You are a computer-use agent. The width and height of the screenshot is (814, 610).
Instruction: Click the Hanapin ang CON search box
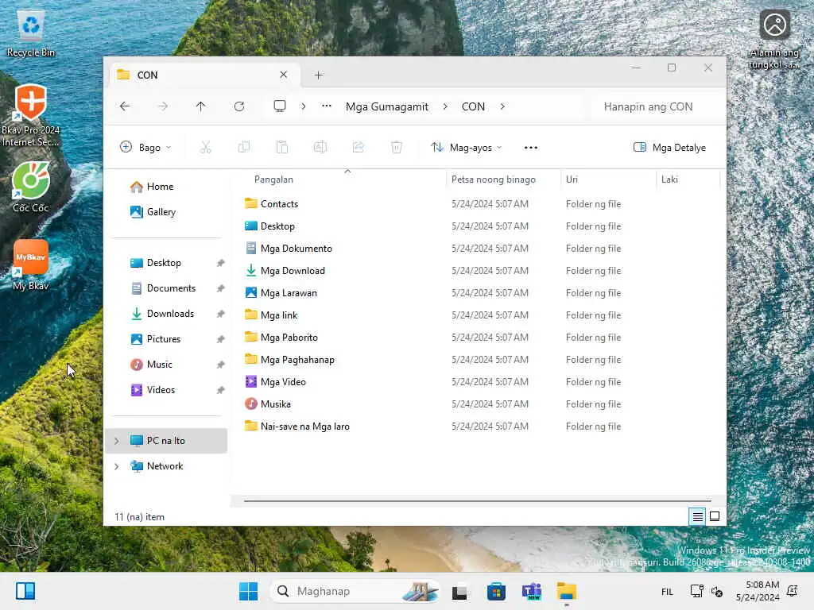coord(655,106)
